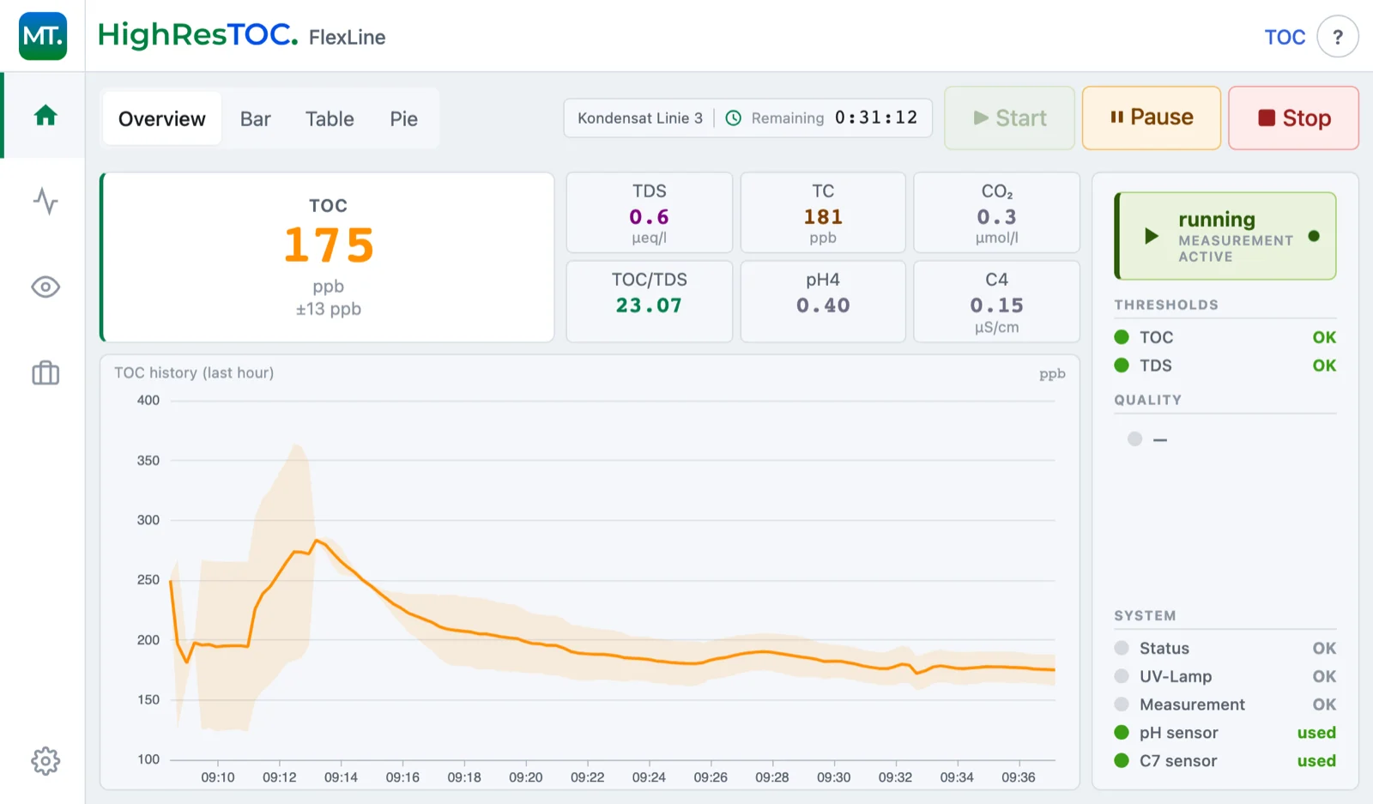Switch to the Bar tab
1373x804 pixels.
click(256, 118)
